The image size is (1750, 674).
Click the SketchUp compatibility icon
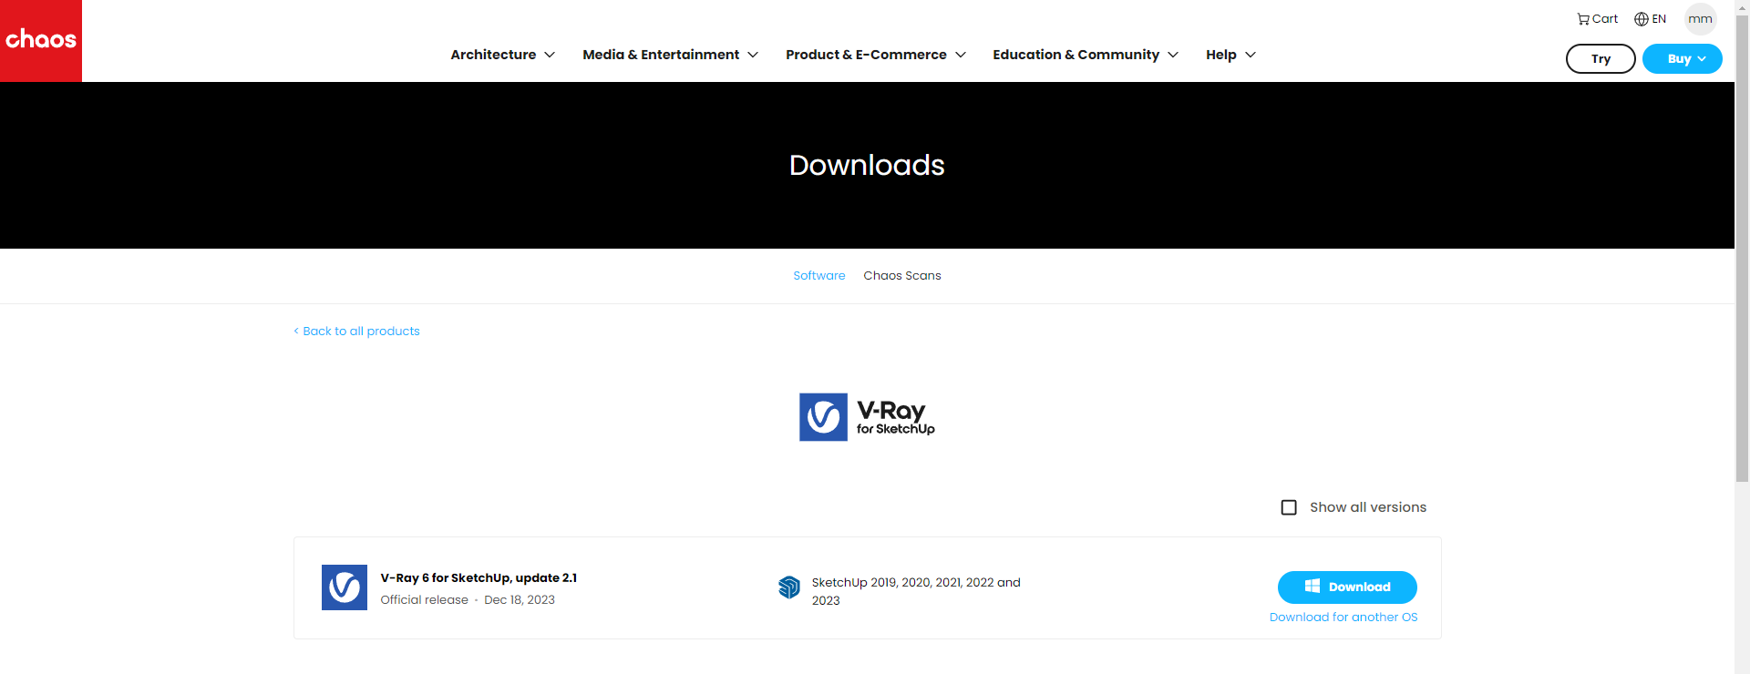coord(789,587)
